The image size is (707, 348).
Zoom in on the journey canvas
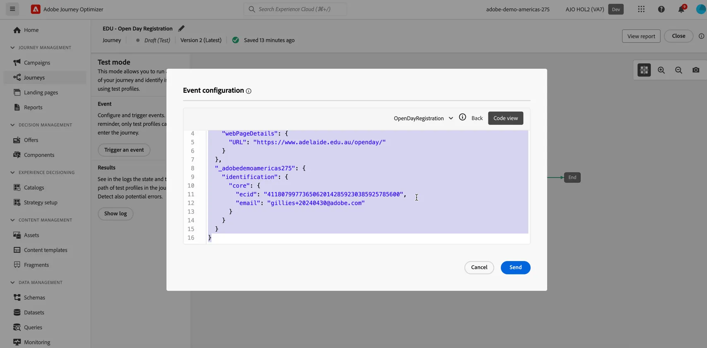pos(661,70)
